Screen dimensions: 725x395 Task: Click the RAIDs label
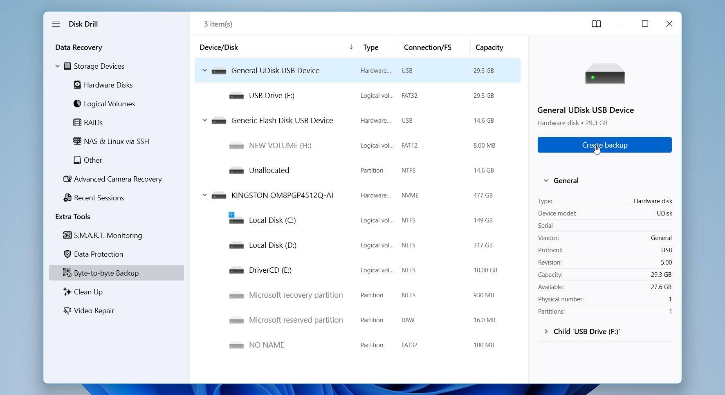(93, 122)
